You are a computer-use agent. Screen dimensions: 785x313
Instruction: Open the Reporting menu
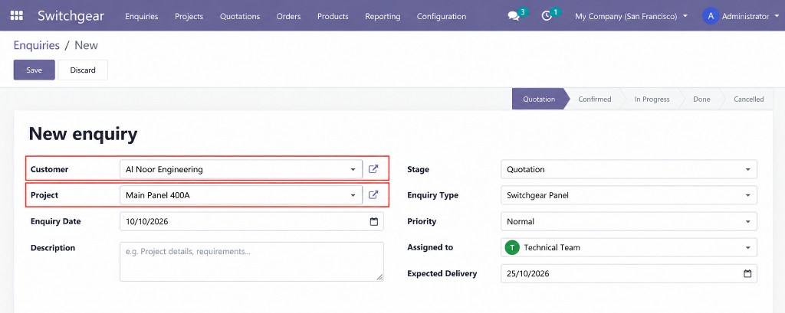pos(383,16)
